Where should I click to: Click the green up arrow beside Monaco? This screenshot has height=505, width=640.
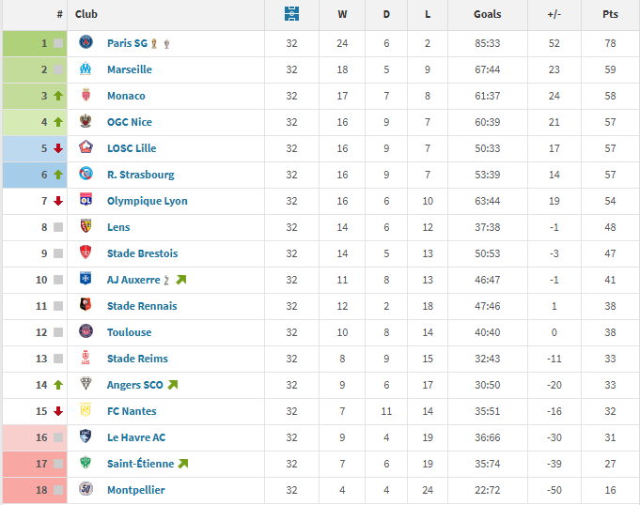(58, 96)
